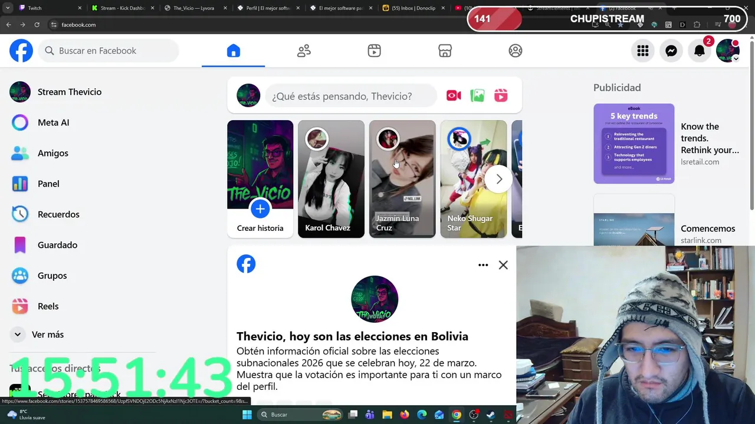Add photo or video from composer
The width and height of the screenshot is (755, 424).
click(477, 95)
